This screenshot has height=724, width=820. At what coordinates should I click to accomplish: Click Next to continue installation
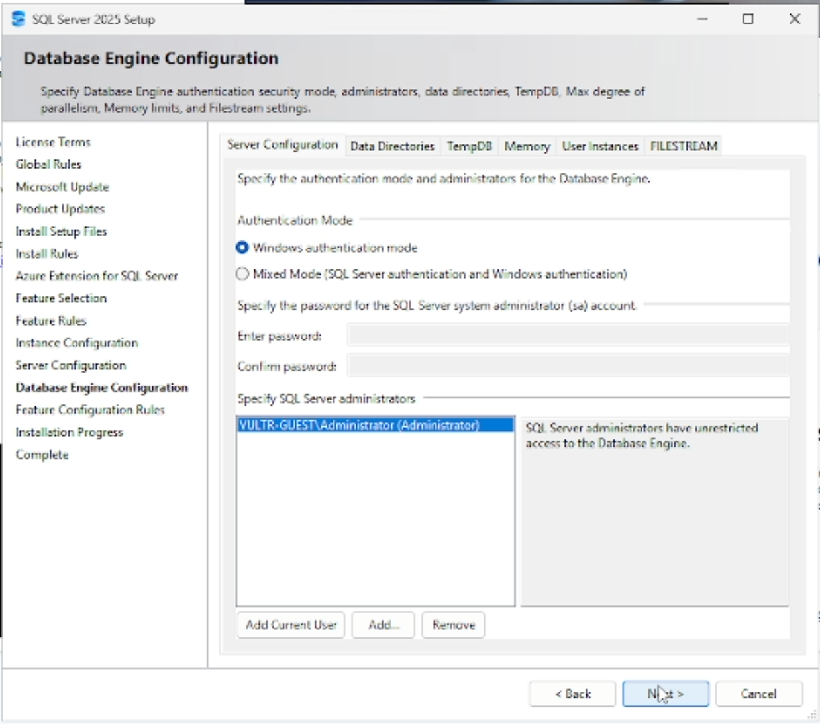coord(666,694)
